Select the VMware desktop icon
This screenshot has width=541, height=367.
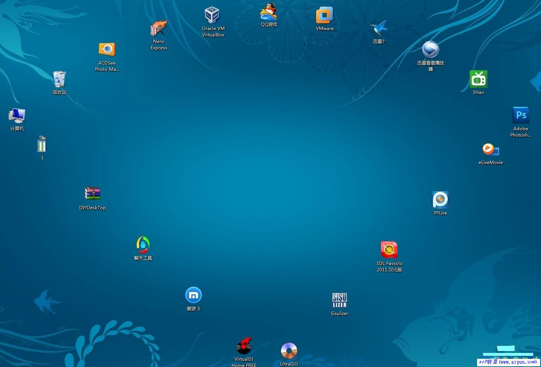(324, 16)
